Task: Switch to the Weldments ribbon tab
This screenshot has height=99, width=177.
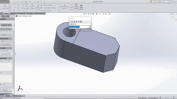Action: 14,13
